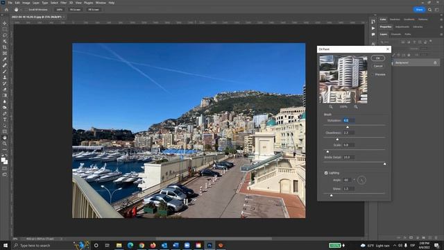The width and height of the screenshot is (444, 250).
Task: Open the Comments panel icon
Action: click(x=373, y=34)
